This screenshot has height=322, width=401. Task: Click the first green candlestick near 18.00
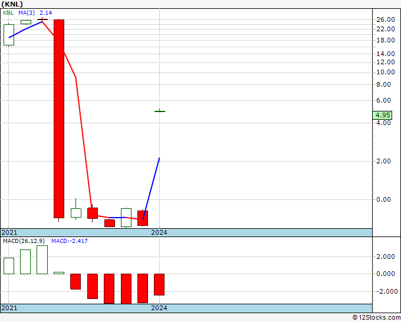9,35
